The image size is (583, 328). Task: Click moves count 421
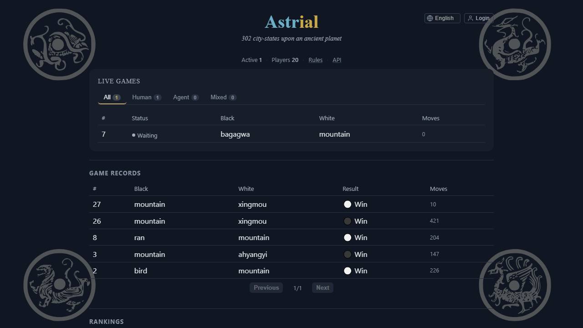(x=435, y=220)
